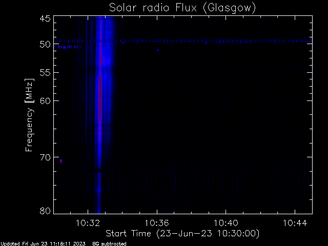Click the 70 frequency tick label
The height and width of the screenshot is (246, 328).
click(x=45, y=157)
